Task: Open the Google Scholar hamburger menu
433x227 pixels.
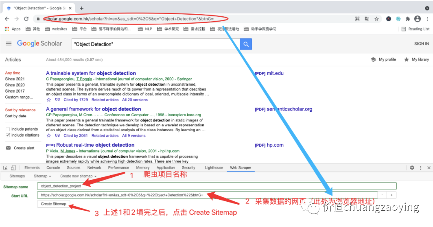Action: click(9, 44)
